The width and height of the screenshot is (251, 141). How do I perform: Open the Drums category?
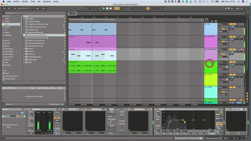7,46
